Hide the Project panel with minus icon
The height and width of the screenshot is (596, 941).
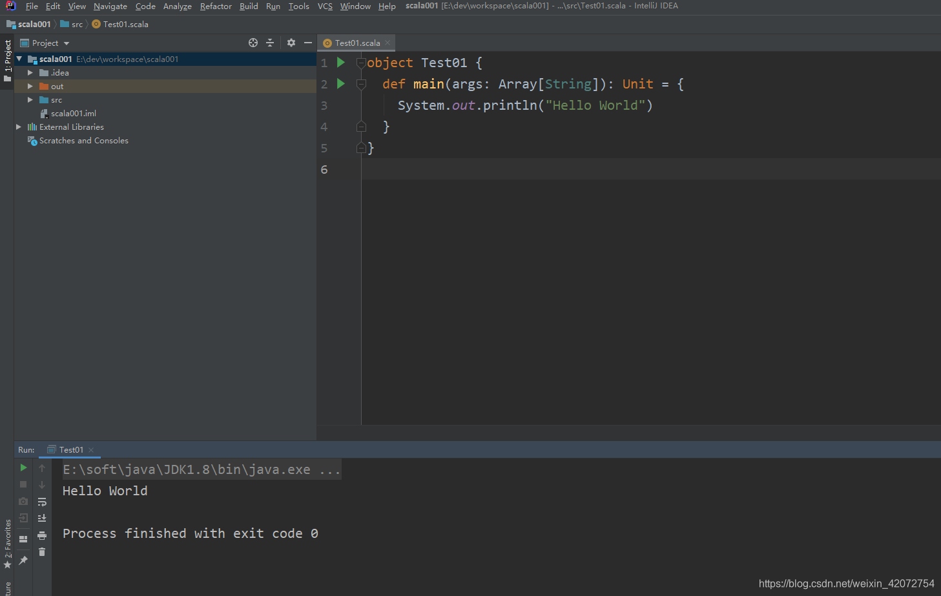coord(308,43)
